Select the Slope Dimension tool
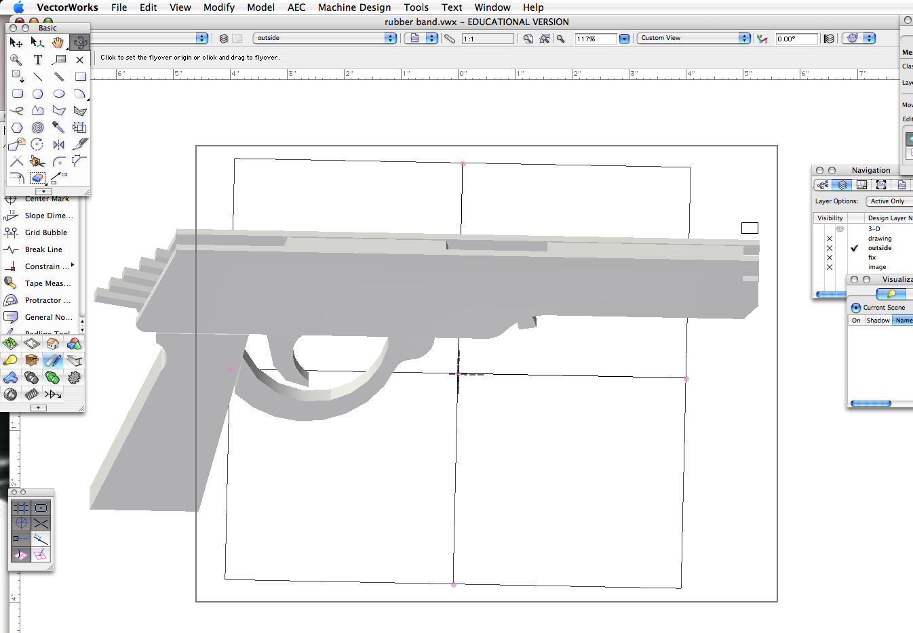 [x=39, y=216]
